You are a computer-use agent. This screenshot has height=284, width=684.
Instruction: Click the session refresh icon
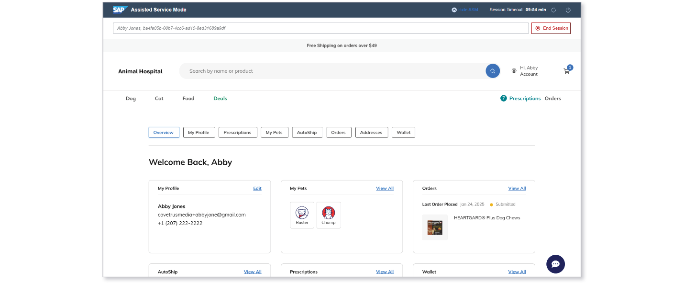click(554, 10)
